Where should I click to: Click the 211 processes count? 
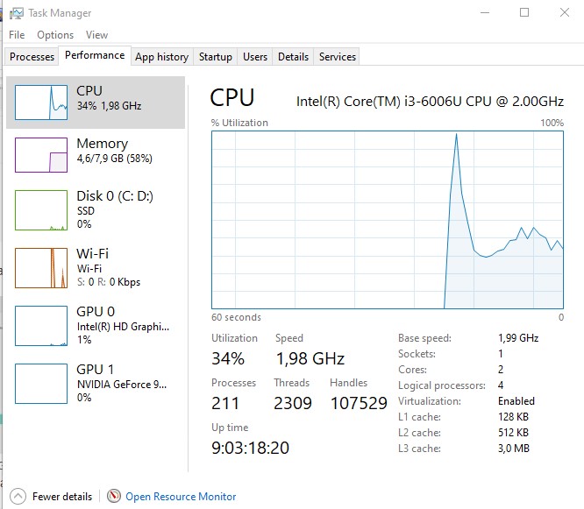click(x=225, y=403)
